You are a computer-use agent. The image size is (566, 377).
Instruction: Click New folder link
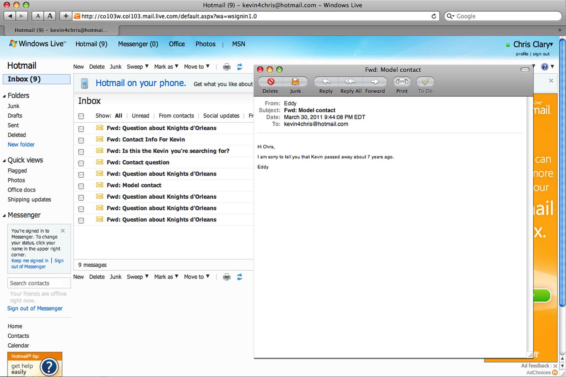pos(21,144)
